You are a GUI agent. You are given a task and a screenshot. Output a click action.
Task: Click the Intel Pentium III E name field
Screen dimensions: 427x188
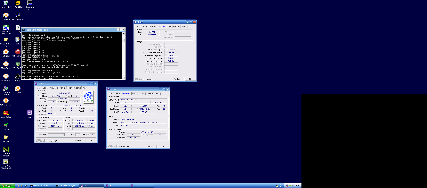pyautogui.click(x=64, y=93)
